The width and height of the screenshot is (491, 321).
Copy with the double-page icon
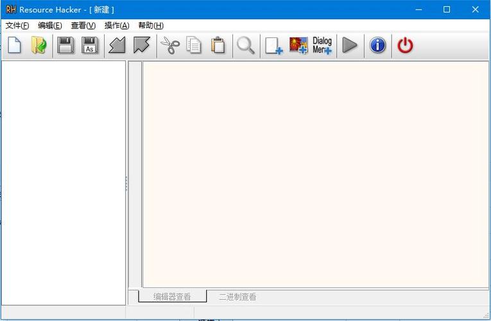(194, 46)
